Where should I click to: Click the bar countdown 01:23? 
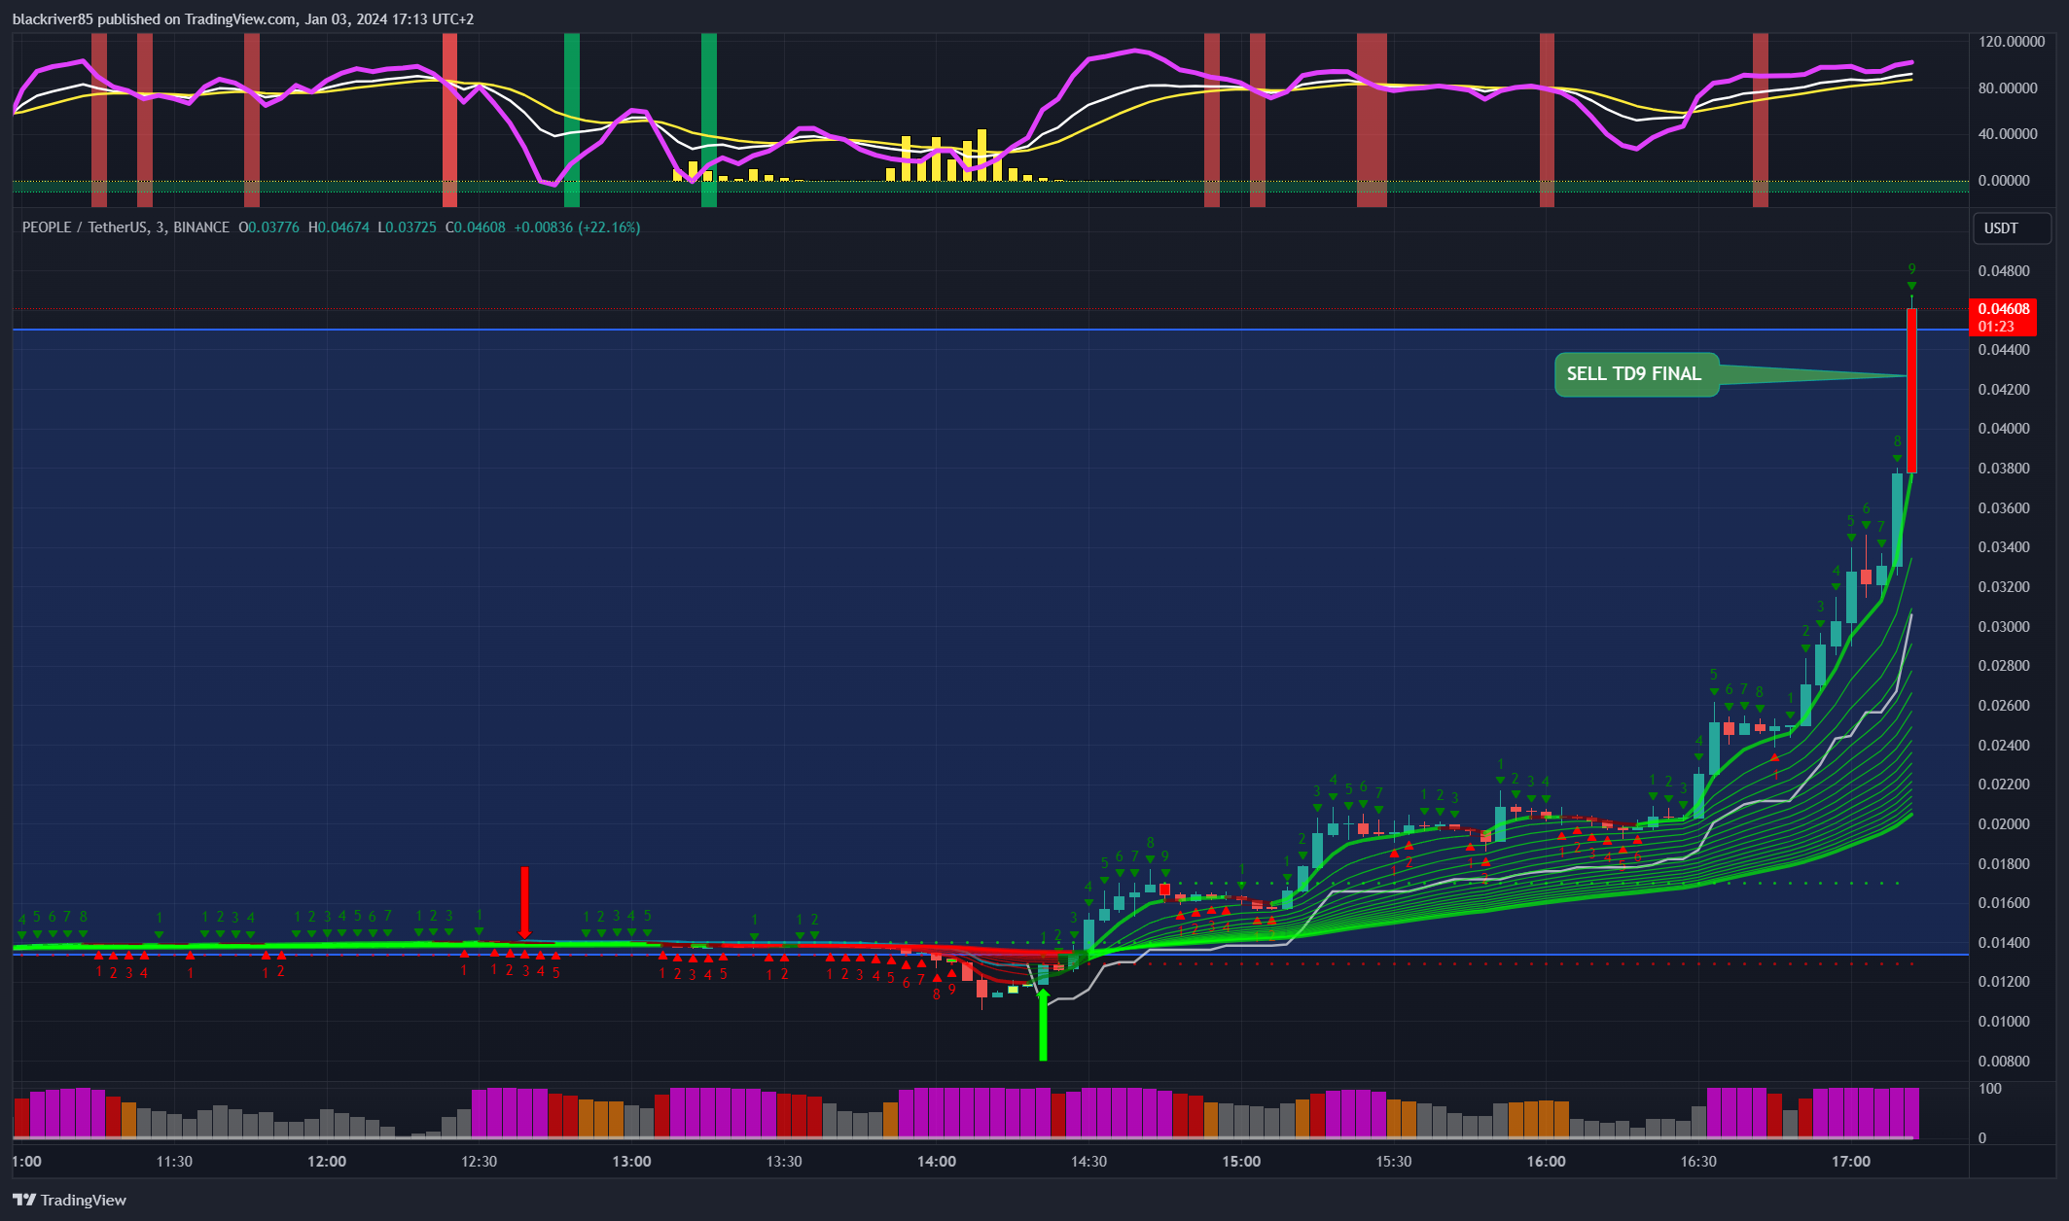click(x=1996, y=327)
